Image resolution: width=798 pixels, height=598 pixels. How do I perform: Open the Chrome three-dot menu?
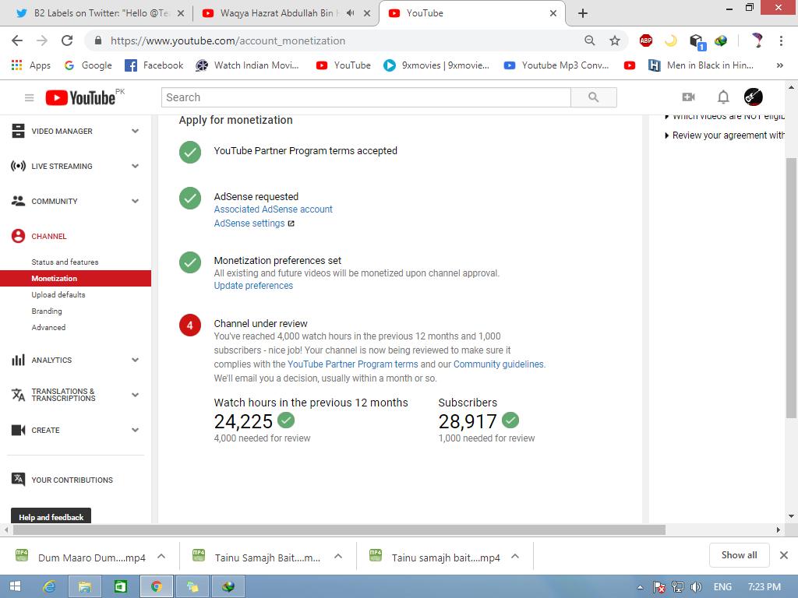781,40
